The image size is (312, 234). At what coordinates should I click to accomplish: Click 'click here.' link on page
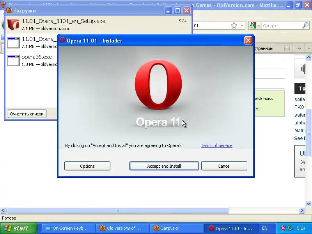[x=264, y=99]
